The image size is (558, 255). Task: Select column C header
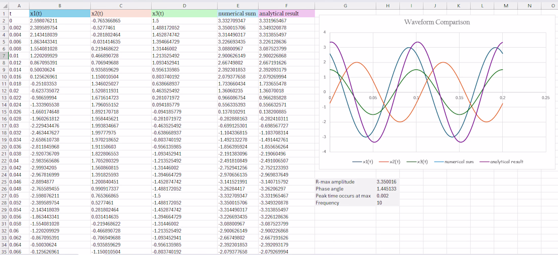click(x=121, y=6)
